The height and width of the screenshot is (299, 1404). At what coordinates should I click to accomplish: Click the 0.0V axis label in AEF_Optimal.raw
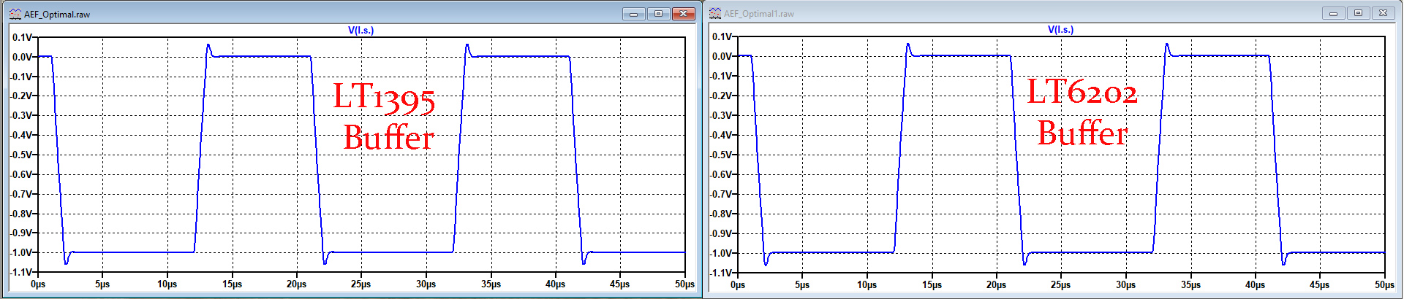tap(21, 57)
